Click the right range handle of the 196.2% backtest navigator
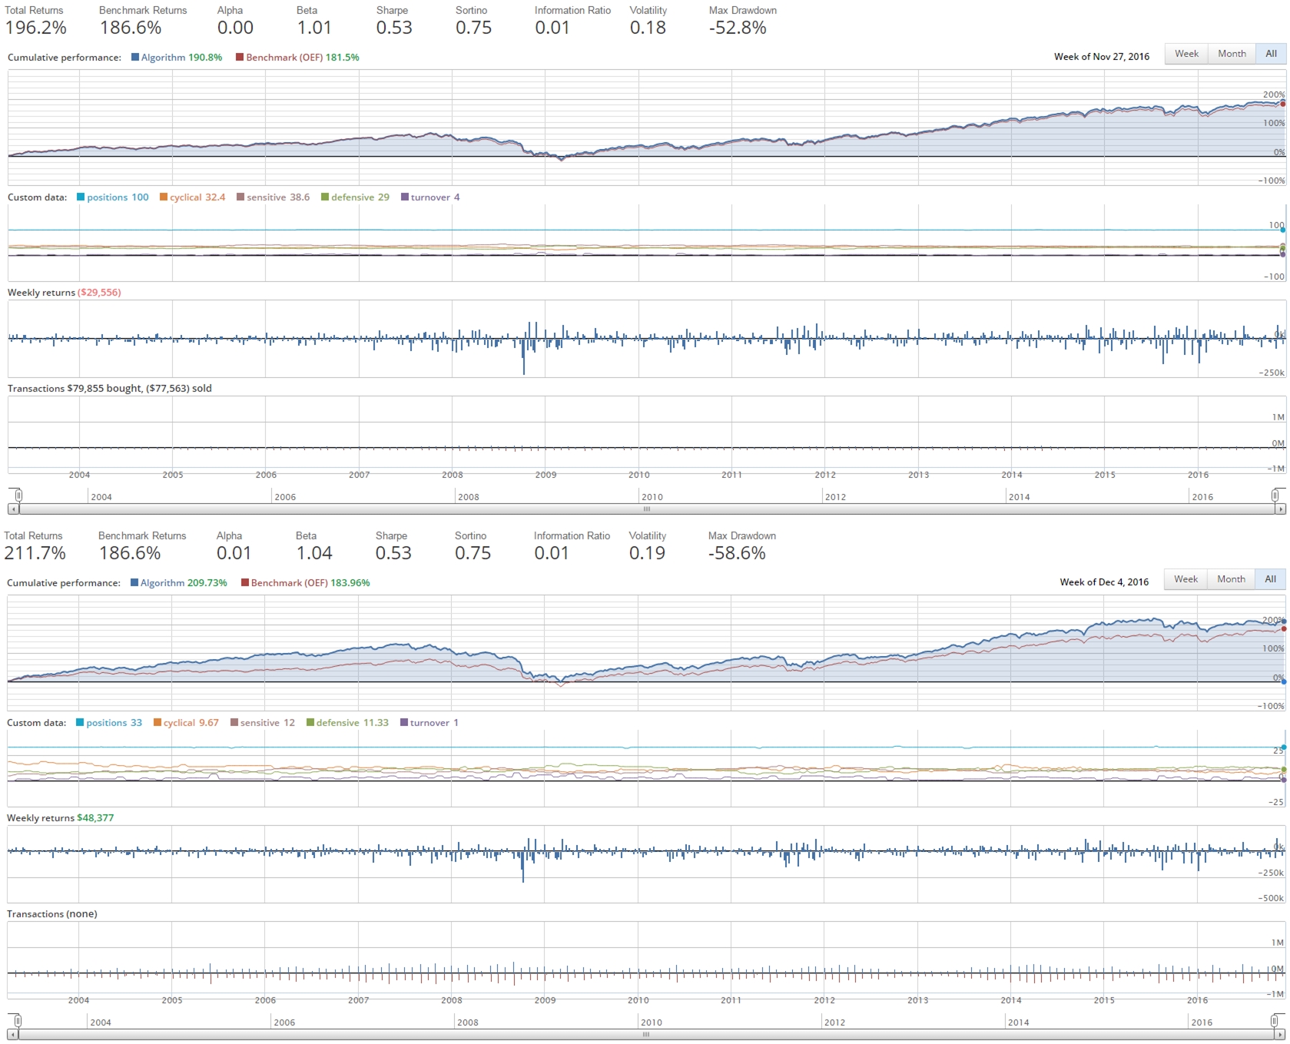This screenshot has width=1290, height=1044. [x=1275, y=495]
